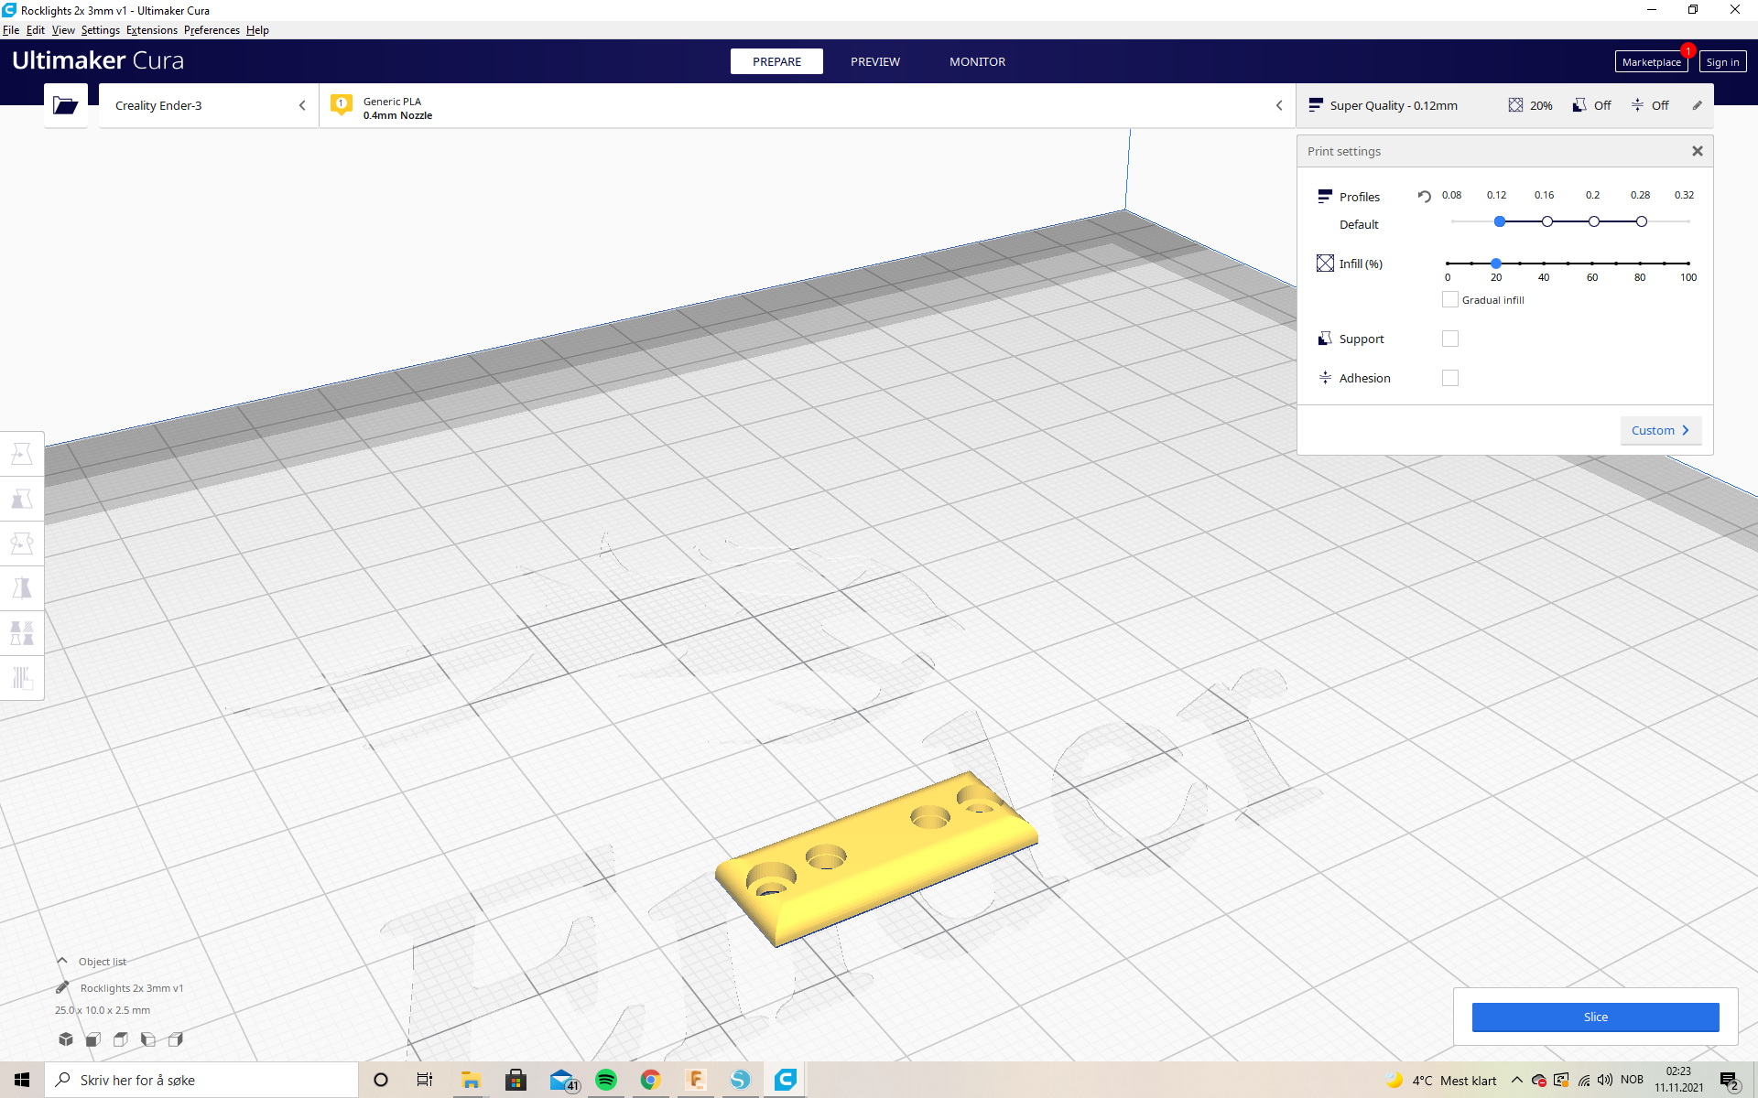The width and height of the screenshot is (1758, 1098).
Task: Select the 0.12 profile radio point
Action: [x=1500, y=221]
